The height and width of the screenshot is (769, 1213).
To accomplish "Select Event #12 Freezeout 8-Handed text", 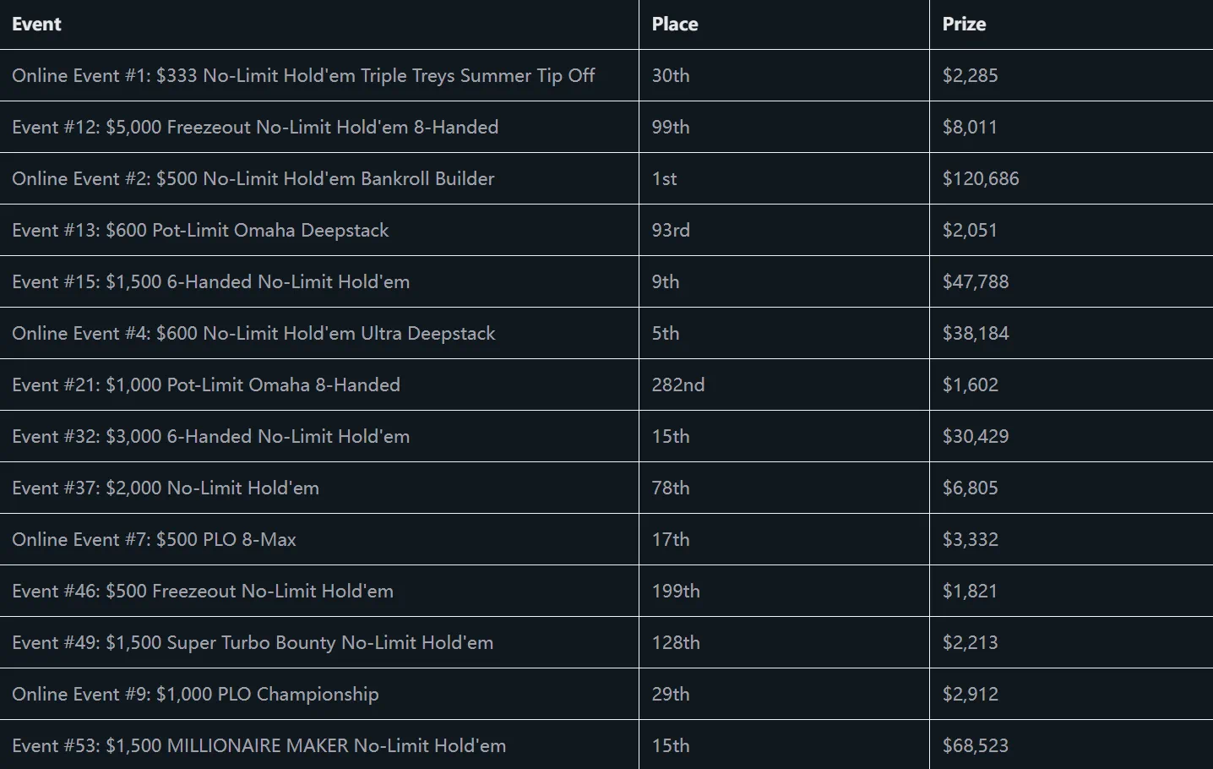I will (255, 128).
